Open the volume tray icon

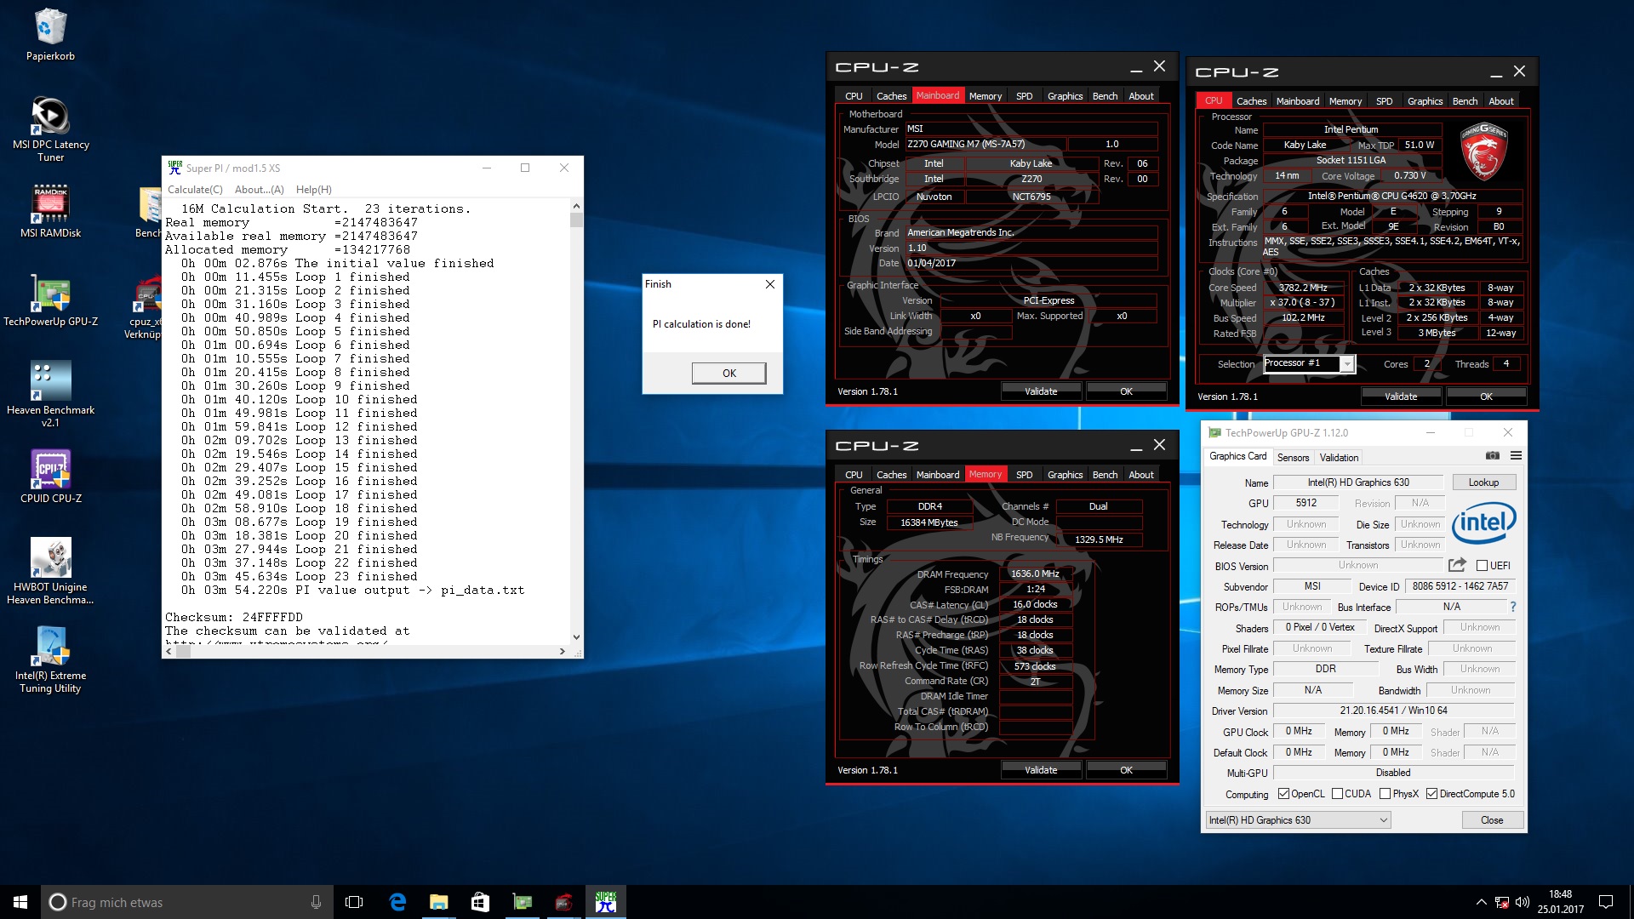[1522, 902]
